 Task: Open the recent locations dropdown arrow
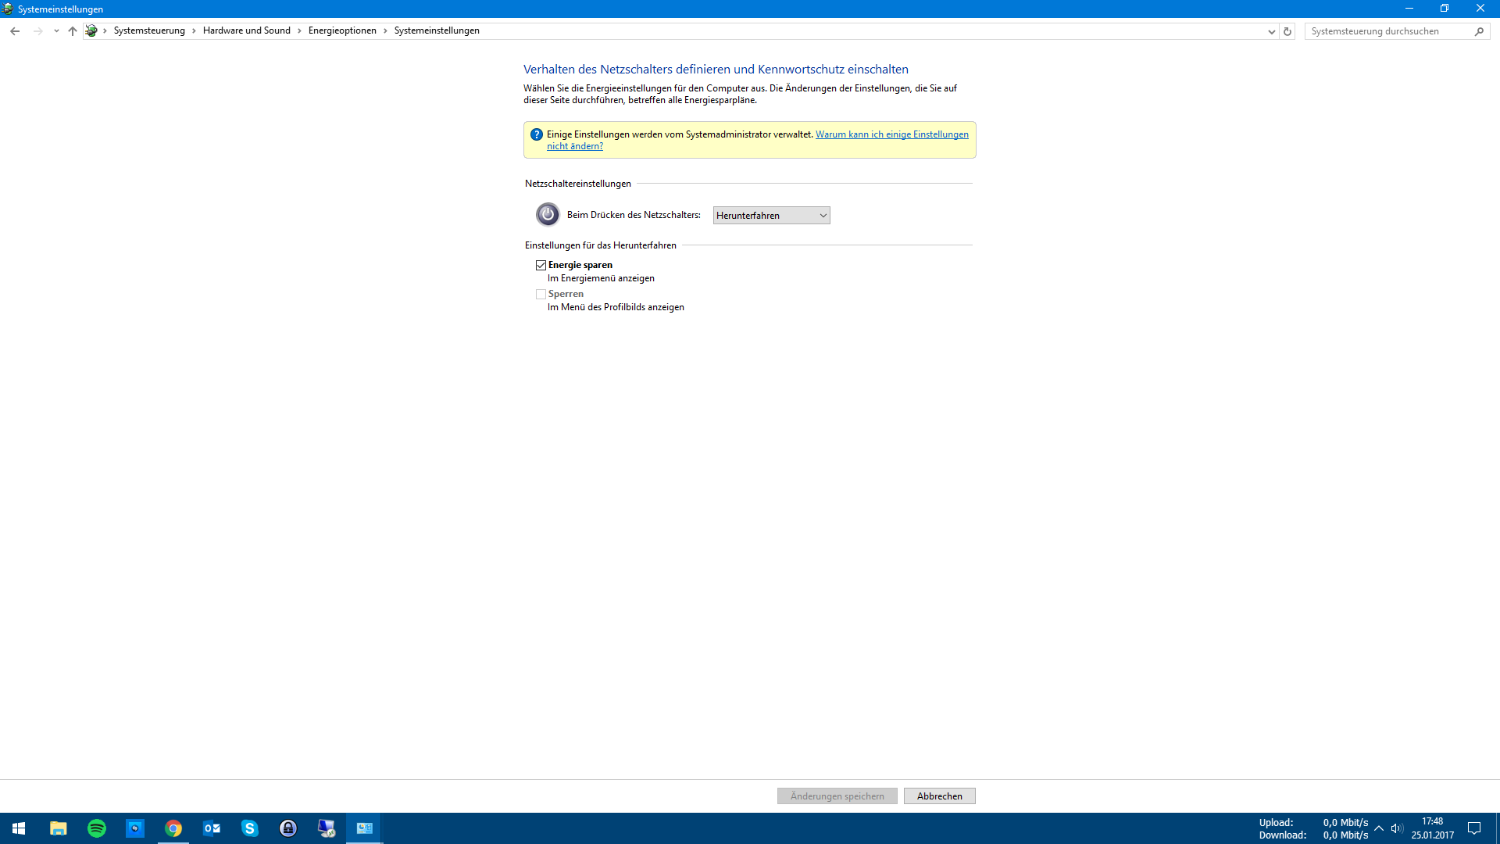pos(56,31)
